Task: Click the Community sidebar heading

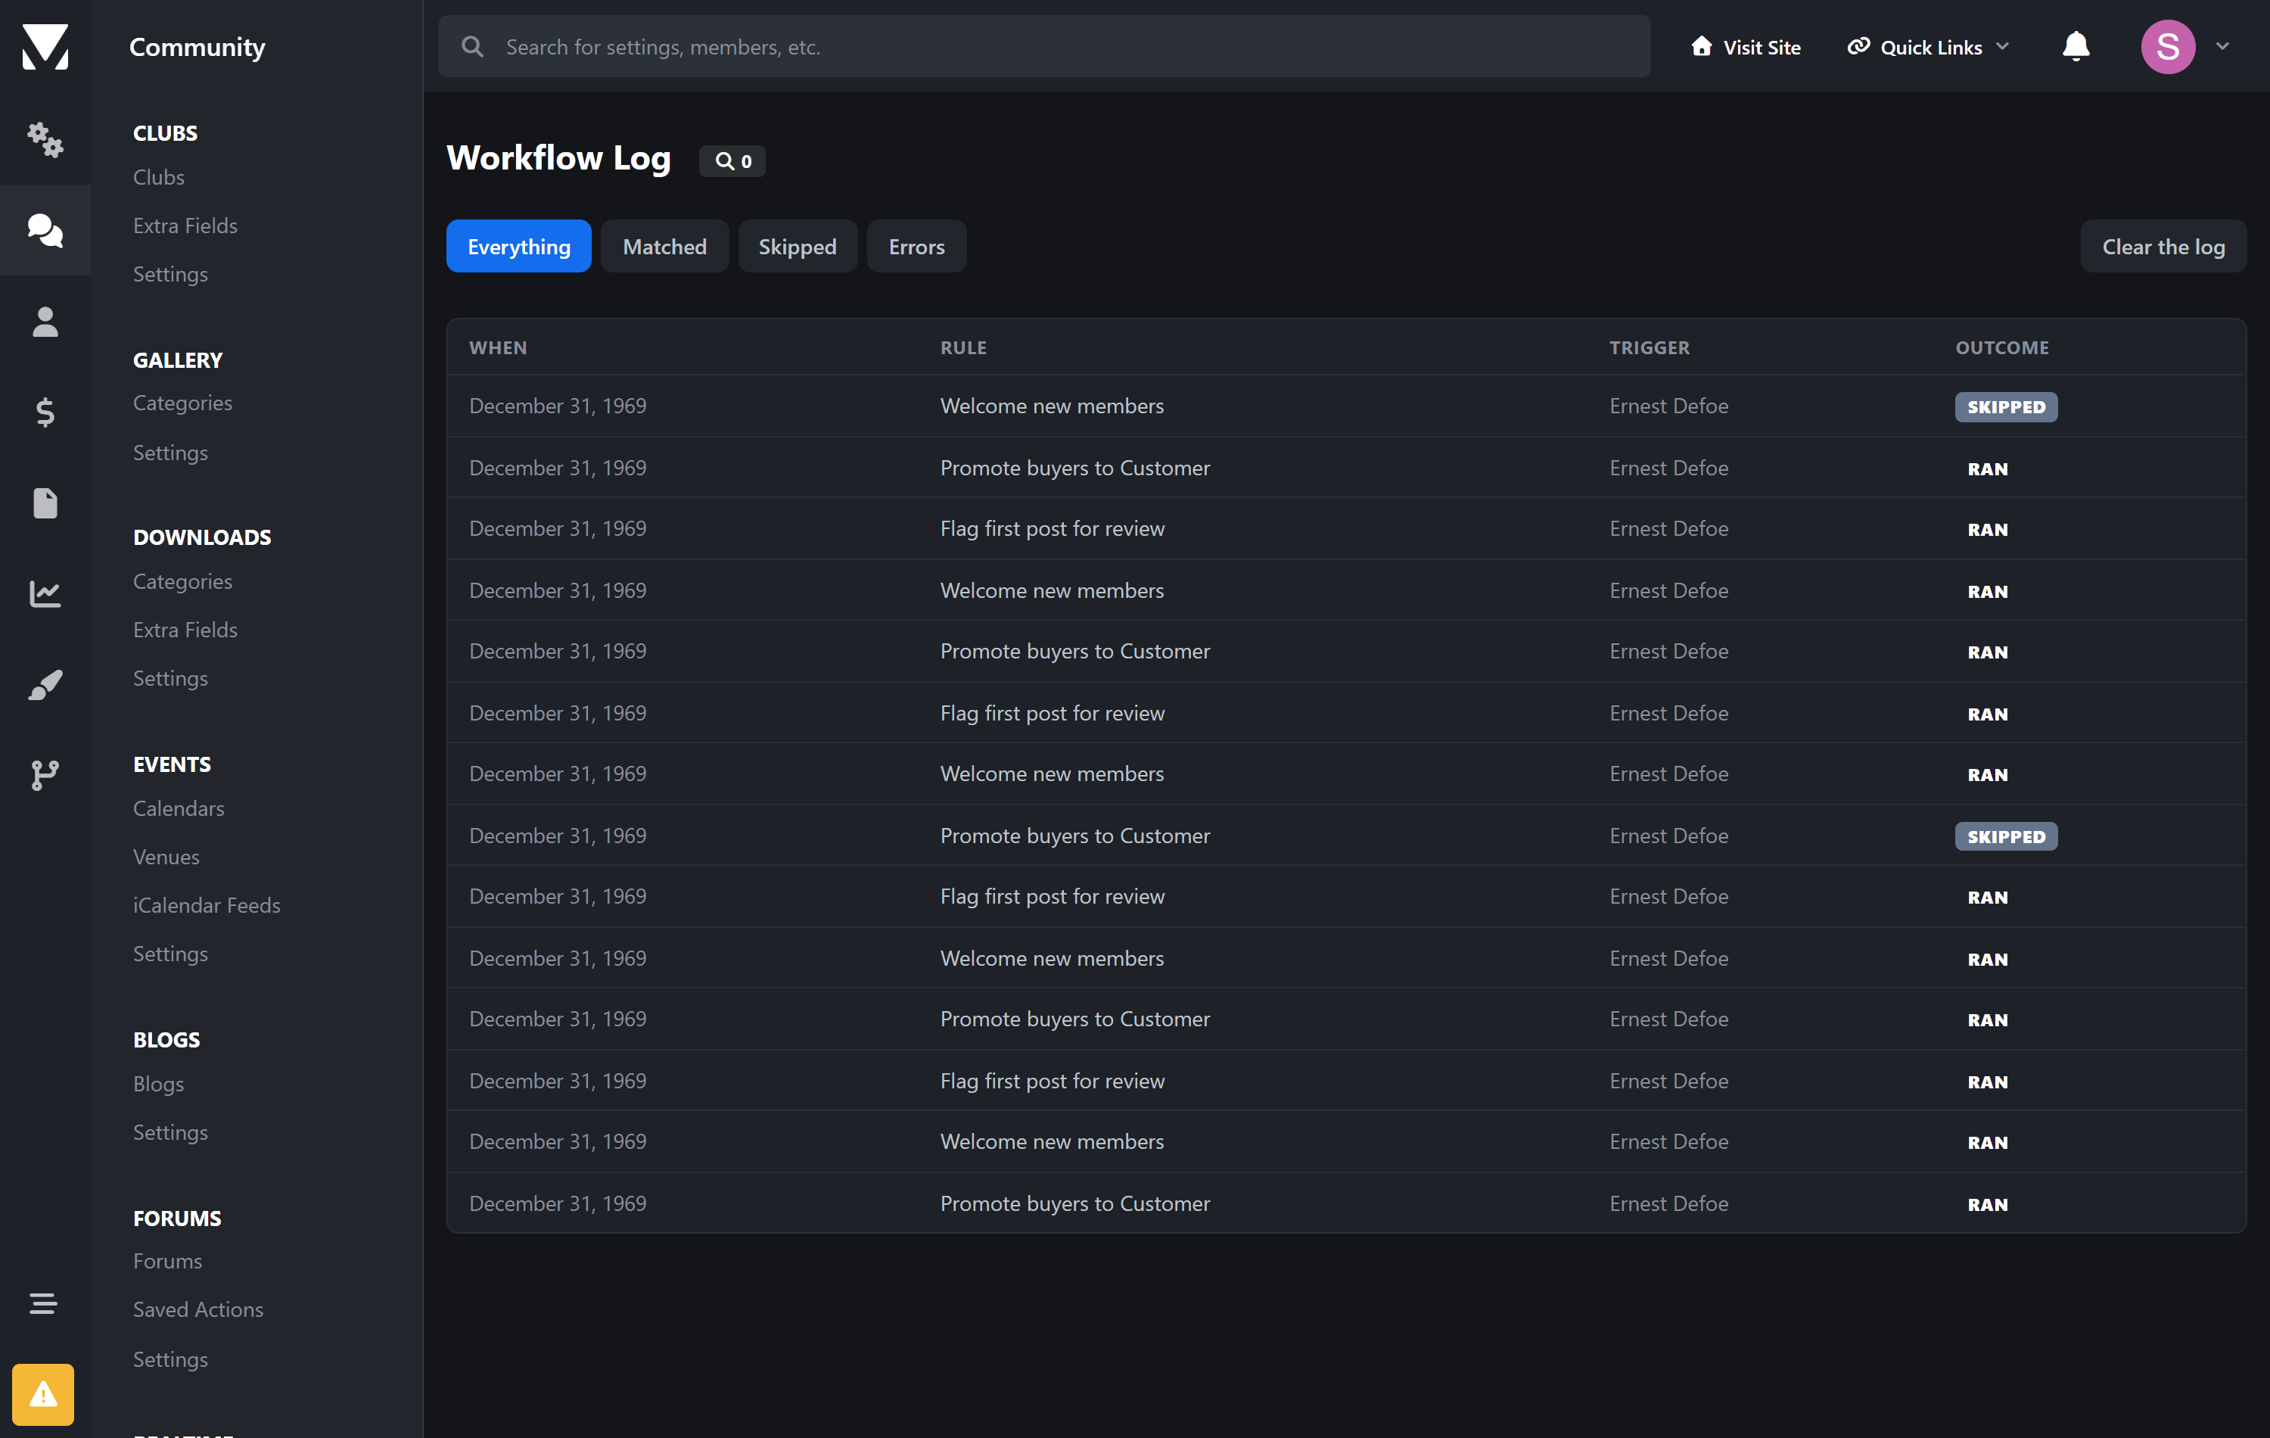Action: (x=197, y=46)
